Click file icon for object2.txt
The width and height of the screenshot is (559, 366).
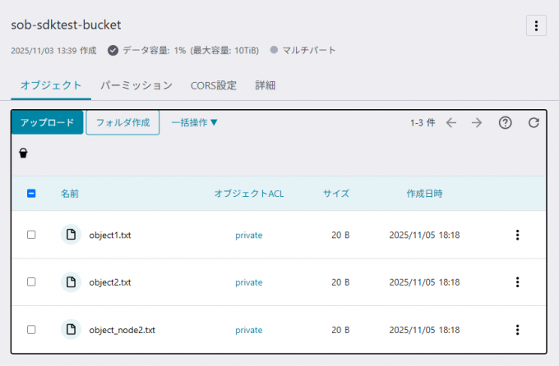[72, 281]
